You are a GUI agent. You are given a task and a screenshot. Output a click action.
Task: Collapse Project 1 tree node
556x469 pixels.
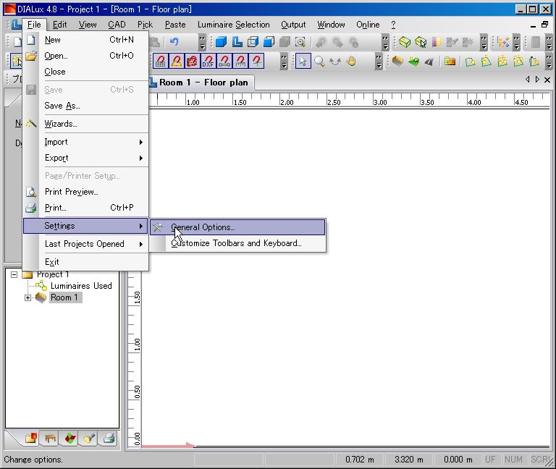coord(14,275)
